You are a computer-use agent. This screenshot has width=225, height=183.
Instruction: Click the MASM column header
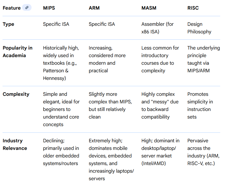click(x=149, y=8)
